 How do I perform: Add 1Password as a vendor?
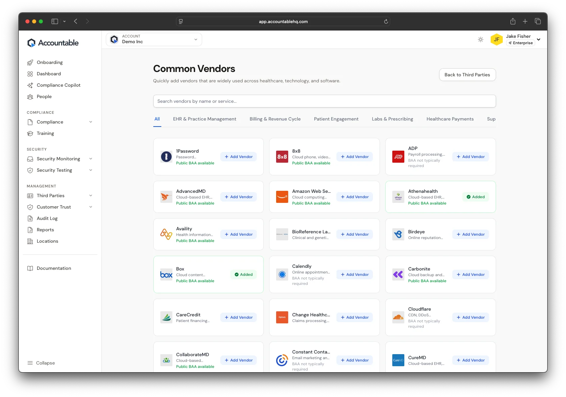(238, 157)
